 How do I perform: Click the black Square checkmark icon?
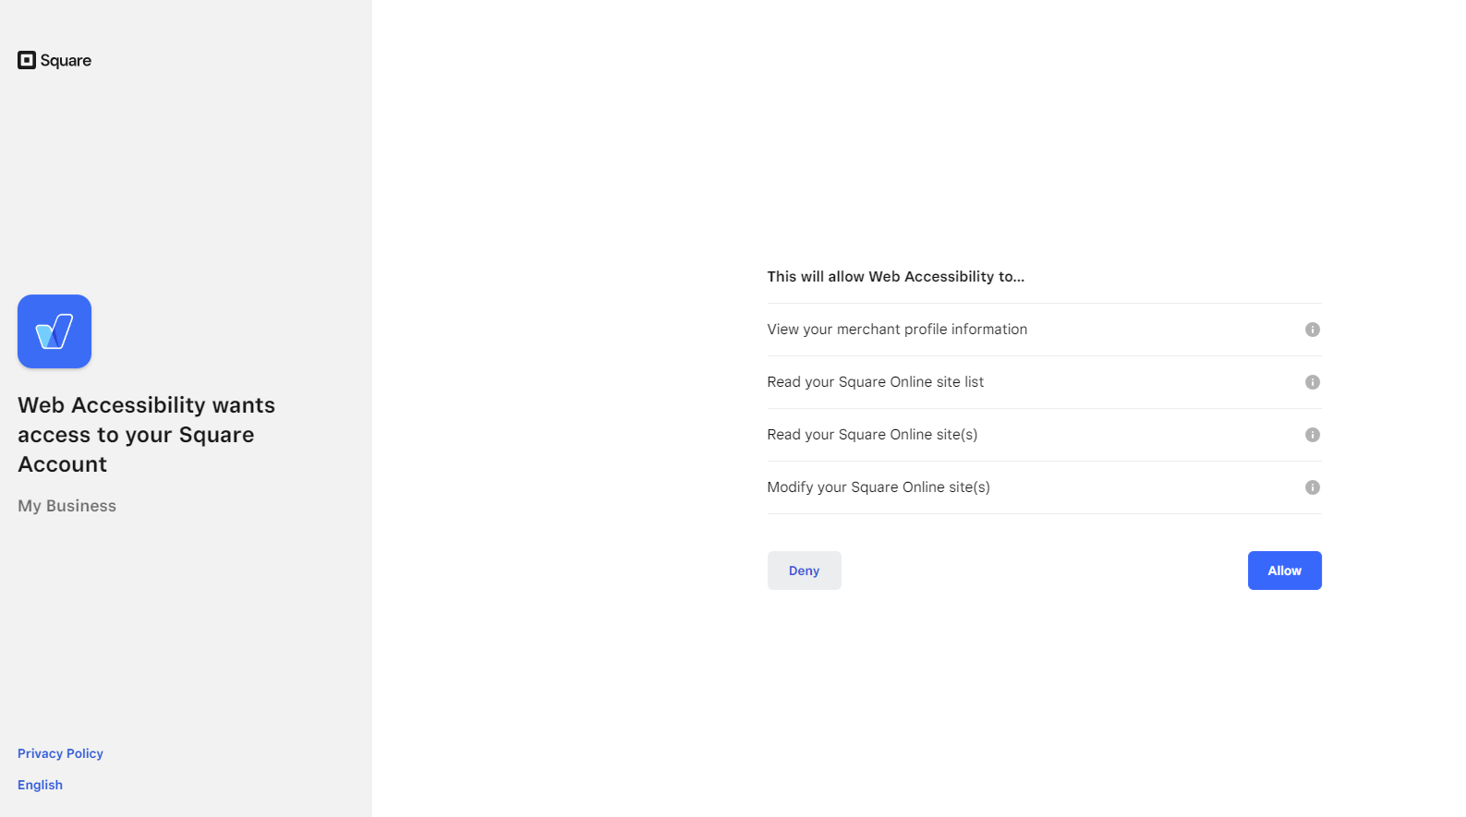pyautogui.click(x=26, y=60)
